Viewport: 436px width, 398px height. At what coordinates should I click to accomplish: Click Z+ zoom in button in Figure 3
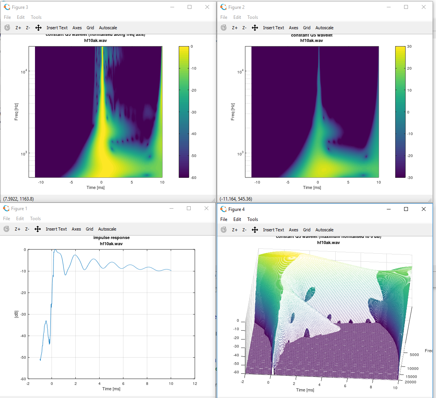(x=18, y=28)
